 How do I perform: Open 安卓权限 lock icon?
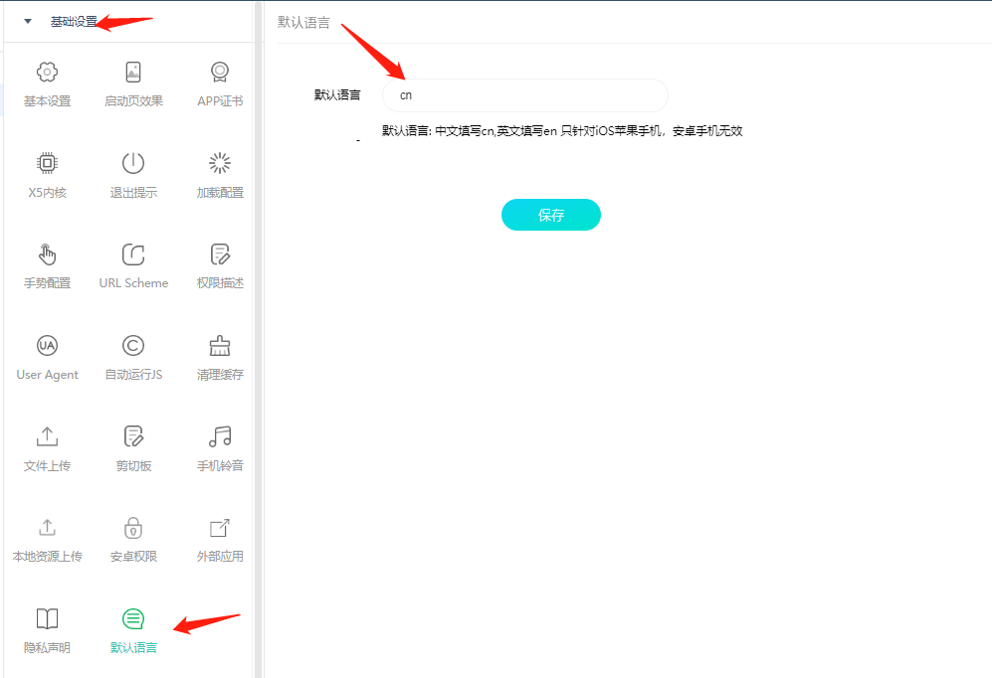click(x=133, y=527)
